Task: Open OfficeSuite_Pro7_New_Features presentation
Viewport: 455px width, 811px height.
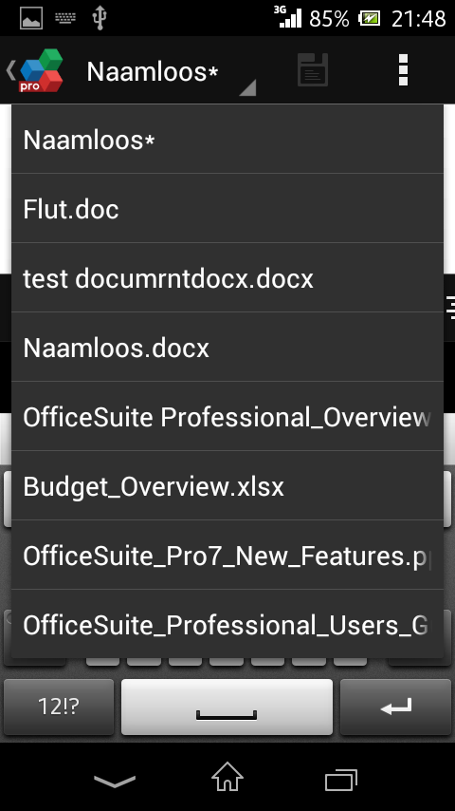Action: pyautogui.click(x=227, y=555)
